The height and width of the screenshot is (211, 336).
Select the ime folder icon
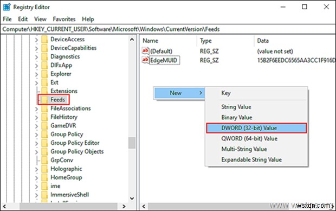[44, 186]
